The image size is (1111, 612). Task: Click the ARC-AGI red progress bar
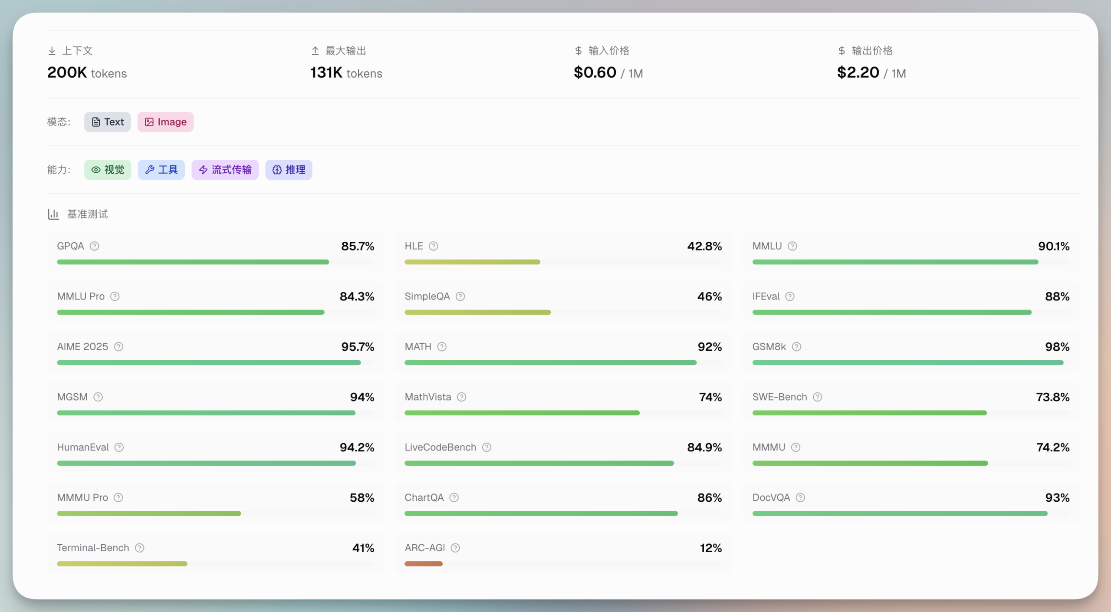point(423,564)
